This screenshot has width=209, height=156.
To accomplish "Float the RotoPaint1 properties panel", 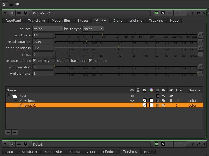I will (199, 13).
